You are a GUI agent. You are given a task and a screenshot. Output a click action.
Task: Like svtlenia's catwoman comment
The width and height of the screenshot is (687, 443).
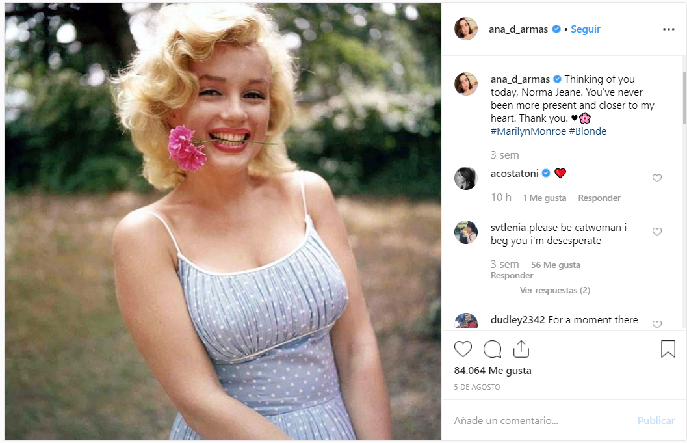[x=656, y=232]
